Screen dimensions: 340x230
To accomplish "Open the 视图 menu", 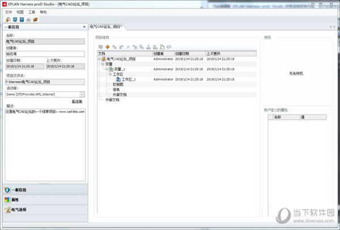I will click(x=20, y=12).
